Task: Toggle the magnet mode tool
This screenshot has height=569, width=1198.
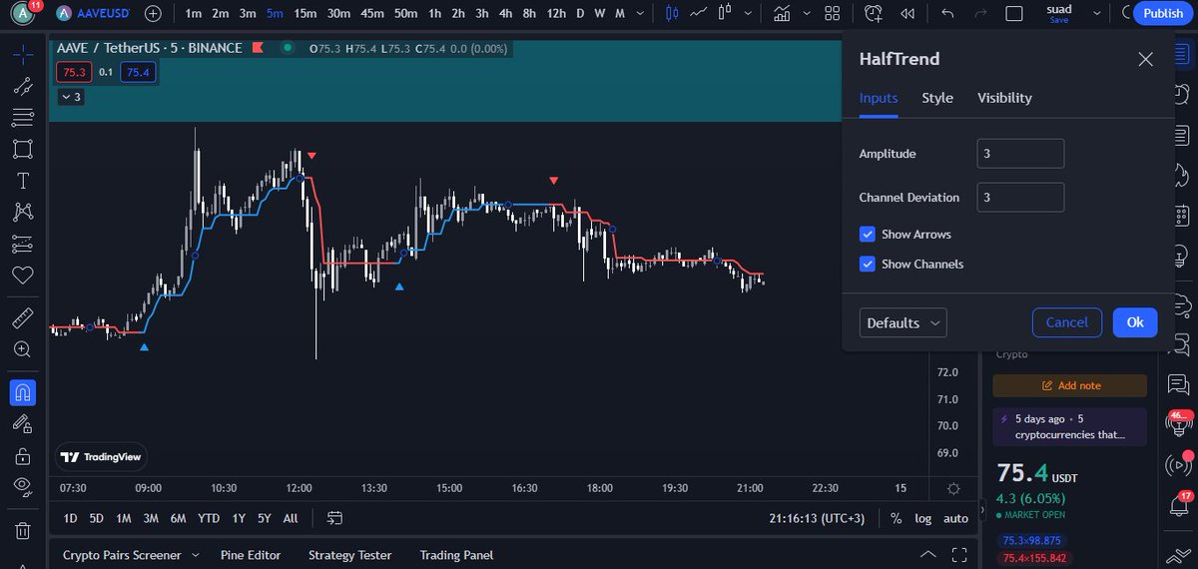Action: click(23, 392)
